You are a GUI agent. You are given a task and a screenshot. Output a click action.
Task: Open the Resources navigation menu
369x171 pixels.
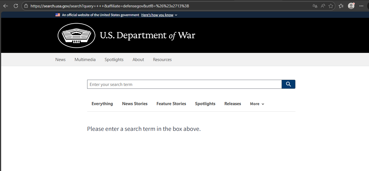click(162, 60)
